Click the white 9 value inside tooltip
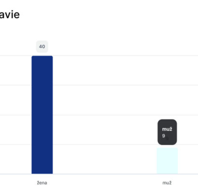 (x=163, y=136)
